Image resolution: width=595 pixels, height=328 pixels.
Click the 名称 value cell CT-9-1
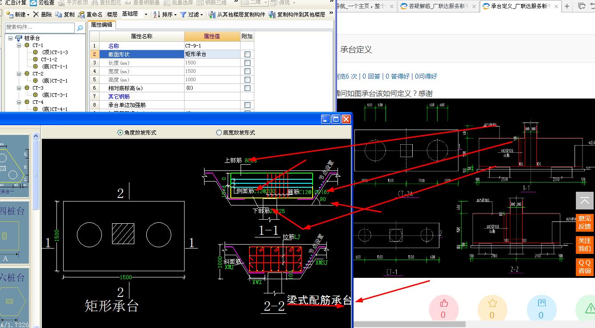212,46
